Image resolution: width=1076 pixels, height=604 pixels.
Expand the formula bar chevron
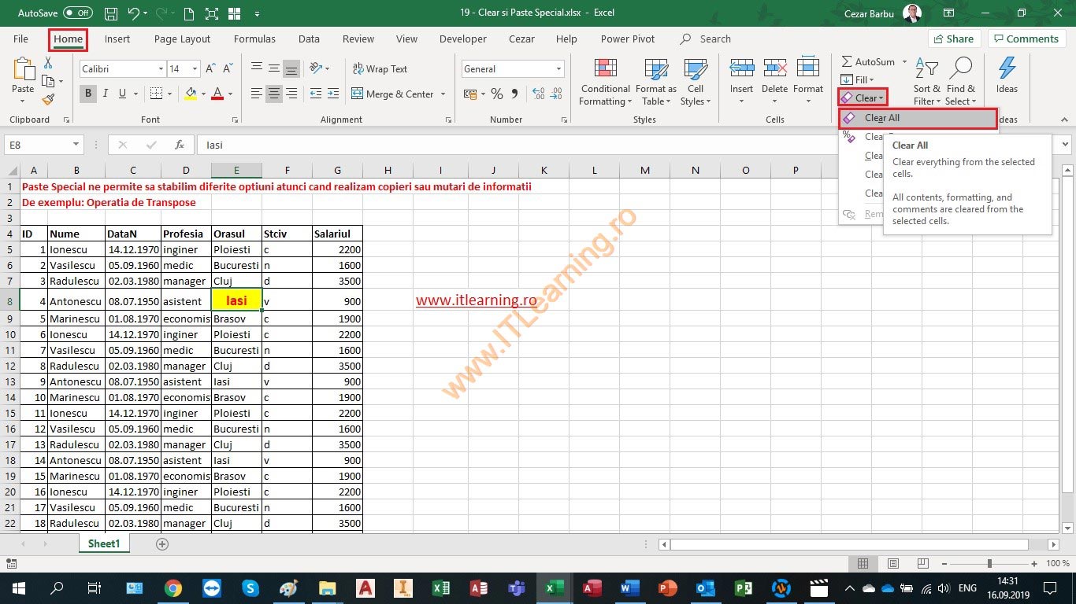click(1066, 145)
